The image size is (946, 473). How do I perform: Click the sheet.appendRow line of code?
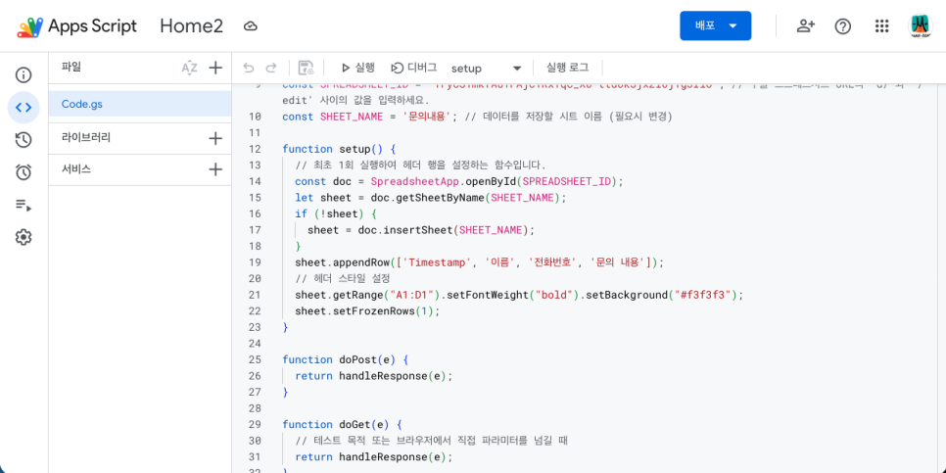479,262
